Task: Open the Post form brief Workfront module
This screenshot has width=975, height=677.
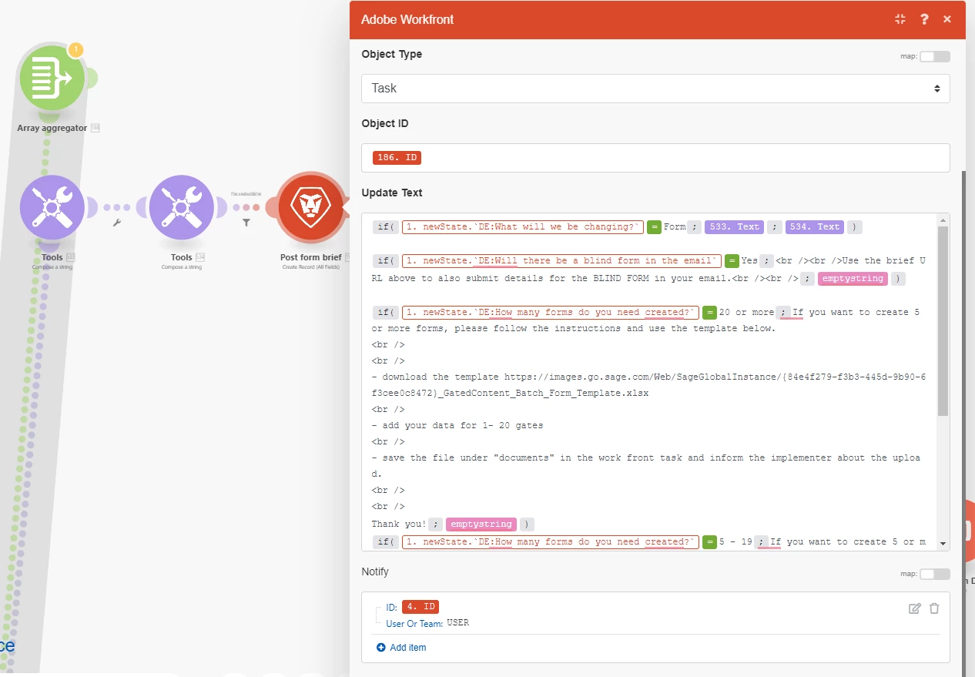Action: (310, 207)
